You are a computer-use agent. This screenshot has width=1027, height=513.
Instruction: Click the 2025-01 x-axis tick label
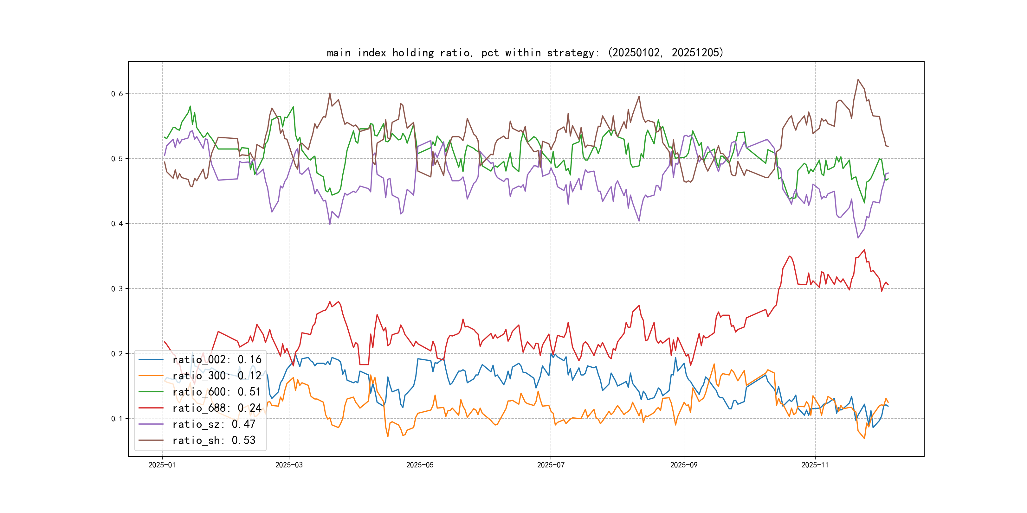tap(162, 465)
